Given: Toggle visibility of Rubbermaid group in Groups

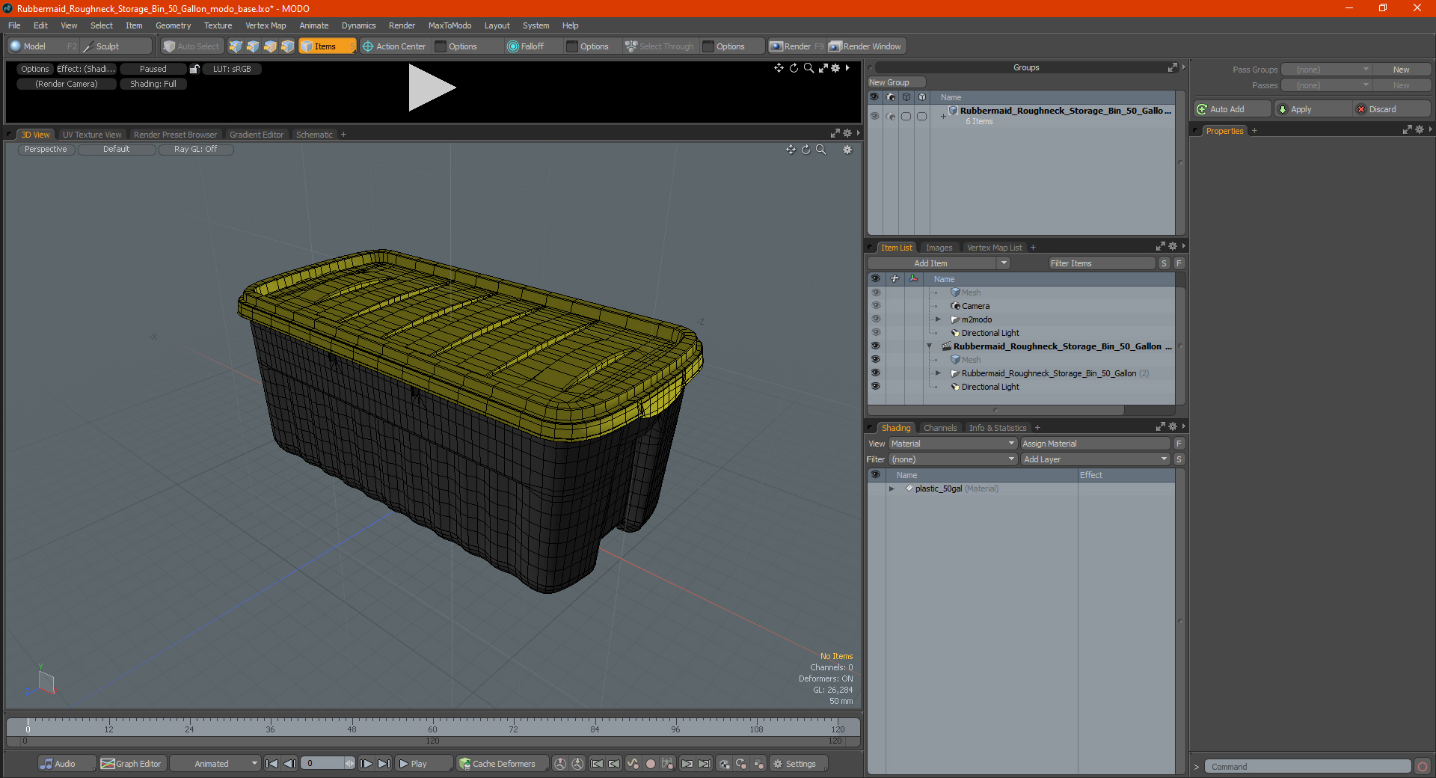Looking at the screenshot, I should coord(874,116).
